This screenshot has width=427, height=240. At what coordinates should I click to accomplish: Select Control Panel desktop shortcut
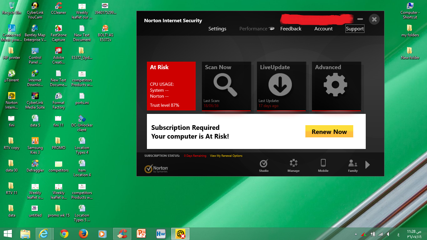click(x=35, y=55)
